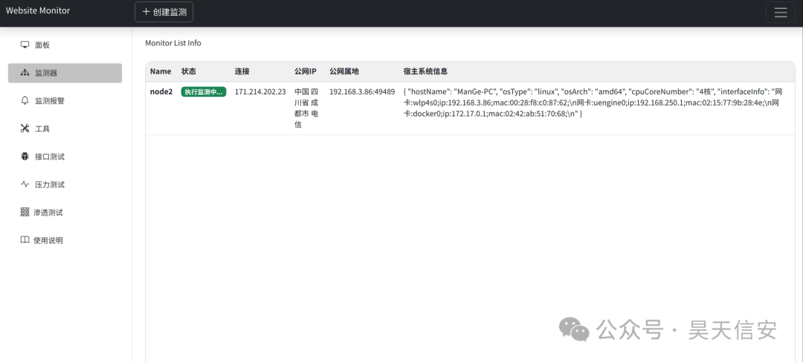
Task: Click the 状态 column header
Action: (x=188, y=71)
